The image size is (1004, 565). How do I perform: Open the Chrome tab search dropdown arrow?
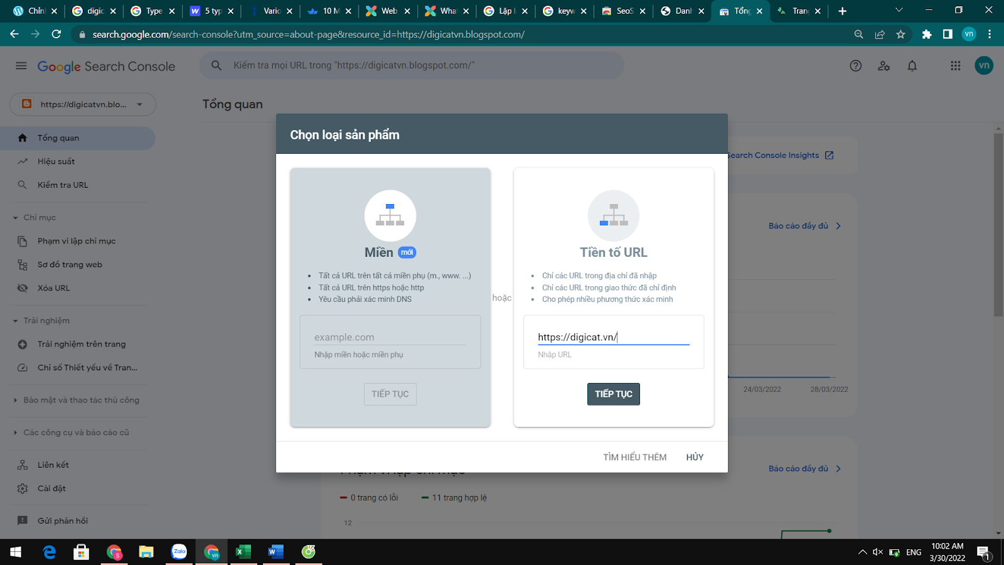[x=899, y=11]
